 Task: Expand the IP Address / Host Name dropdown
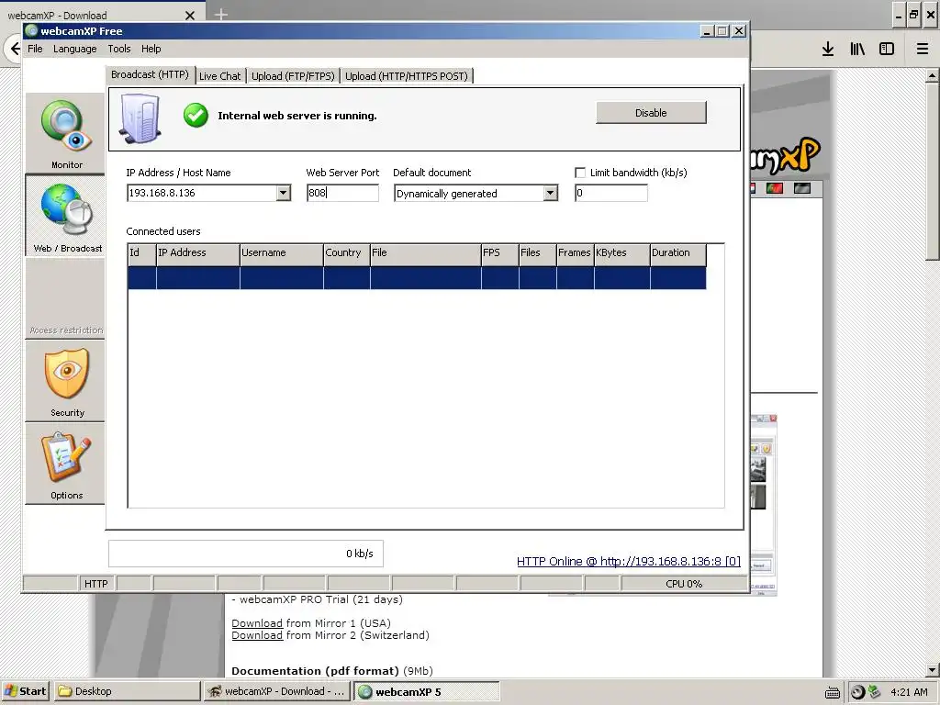coord(283,193)
